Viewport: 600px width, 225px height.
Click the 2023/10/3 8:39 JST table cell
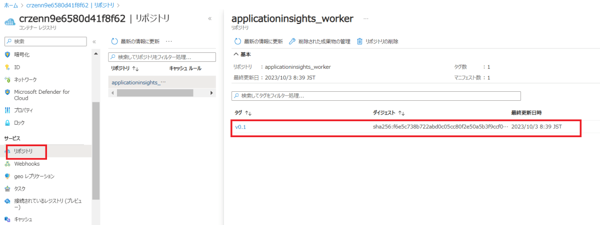536,127
